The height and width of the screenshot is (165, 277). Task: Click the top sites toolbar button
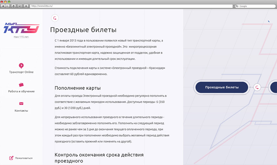point(20,6)
